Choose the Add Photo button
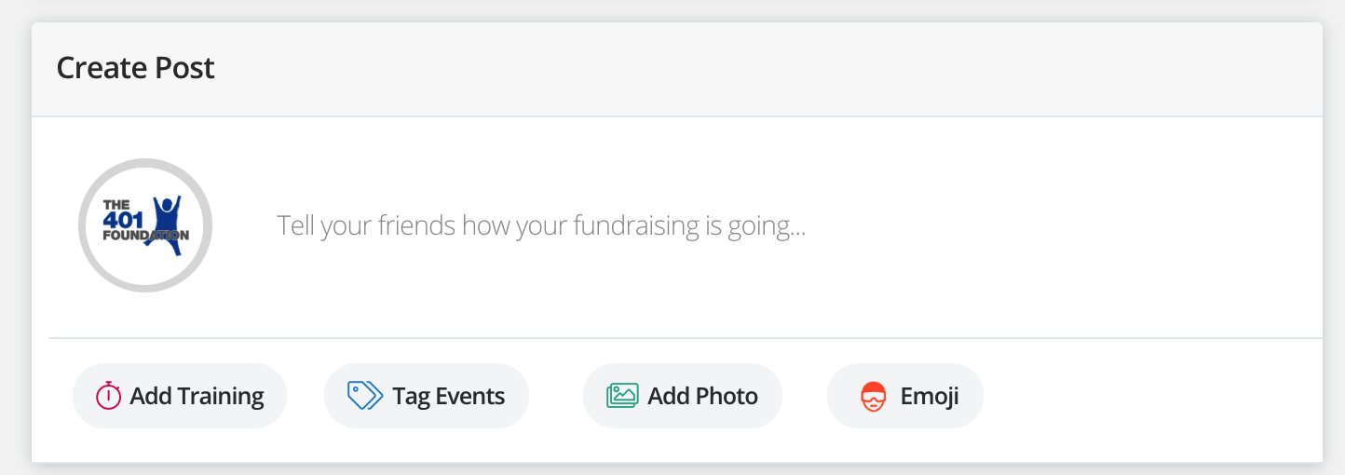 coord(682,396)
